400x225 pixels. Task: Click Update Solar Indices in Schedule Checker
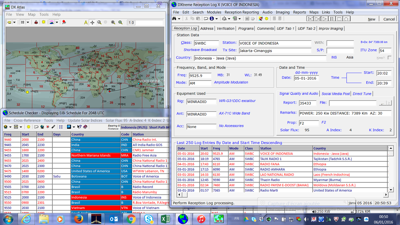click(85, 120)
